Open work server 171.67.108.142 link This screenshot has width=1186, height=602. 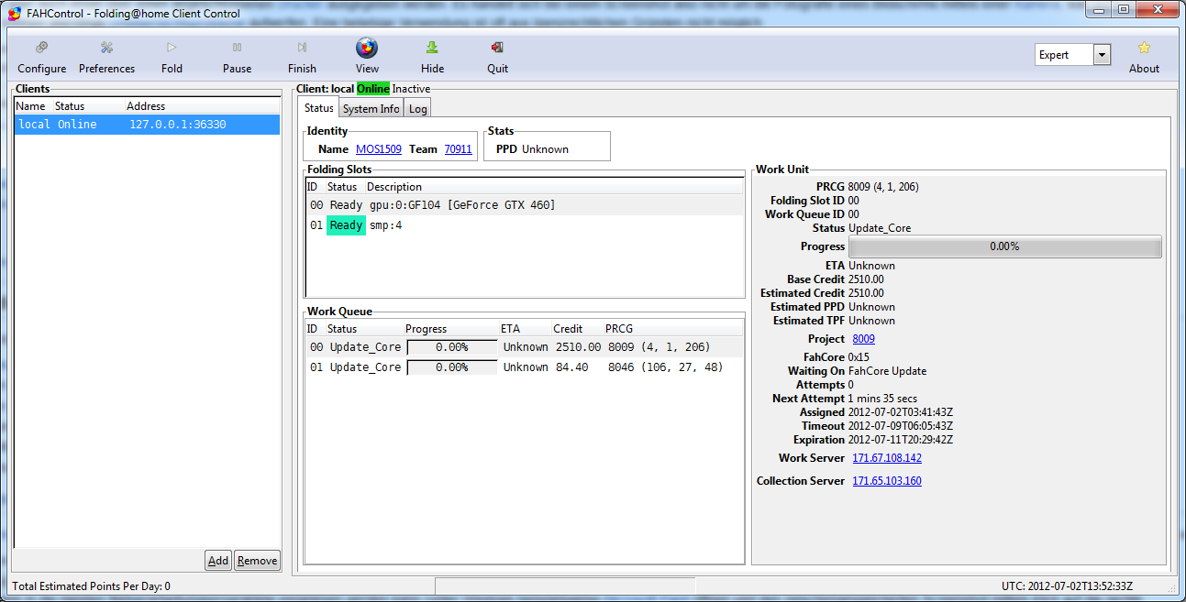click(887, 457)
